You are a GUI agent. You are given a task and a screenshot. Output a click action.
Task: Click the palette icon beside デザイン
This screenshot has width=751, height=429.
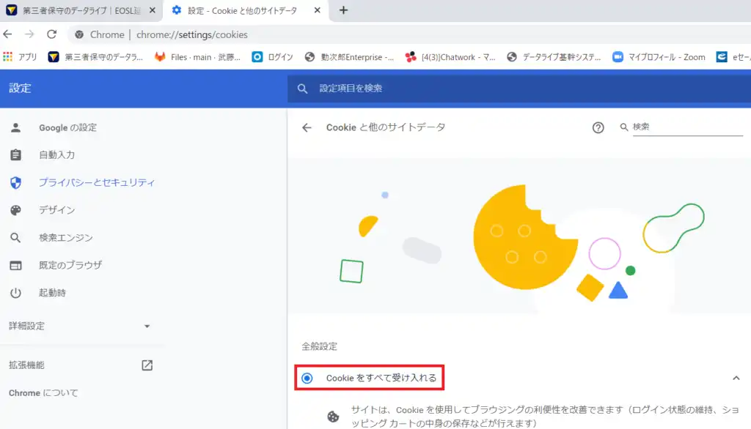click(16, 210)
